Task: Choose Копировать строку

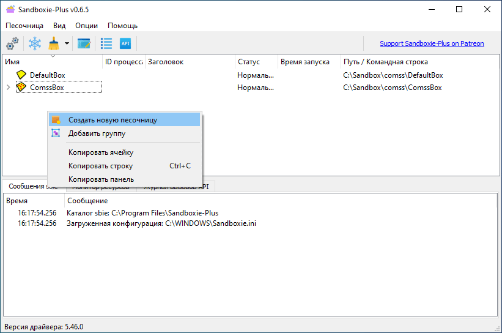Action: point(125,166)
